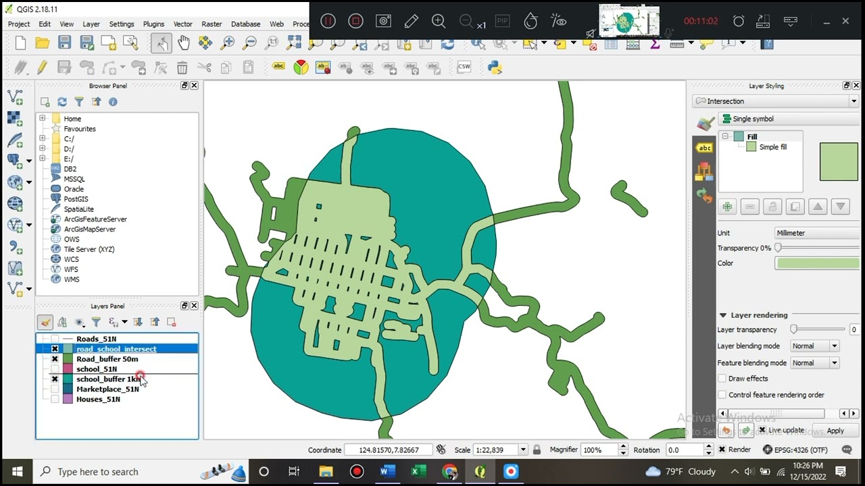Click the Pan Map to Selection icon
Viewport: 865px width, 486px height.
205,43
